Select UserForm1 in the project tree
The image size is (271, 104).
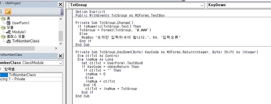(21, 23)
